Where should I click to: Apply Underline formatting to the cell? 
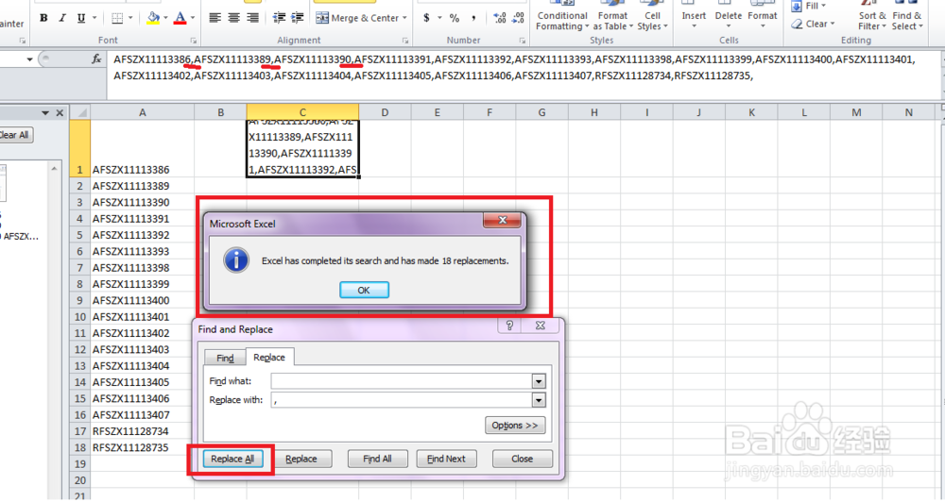(x=81, y=18)
